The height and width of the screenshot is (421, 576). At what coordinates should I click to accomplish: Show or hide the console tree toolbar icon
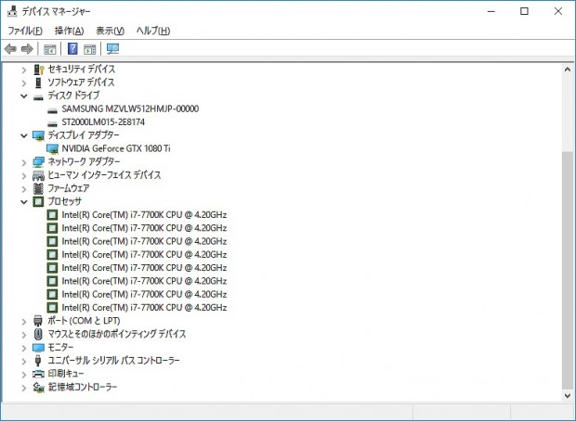click(x=50, y=49)
